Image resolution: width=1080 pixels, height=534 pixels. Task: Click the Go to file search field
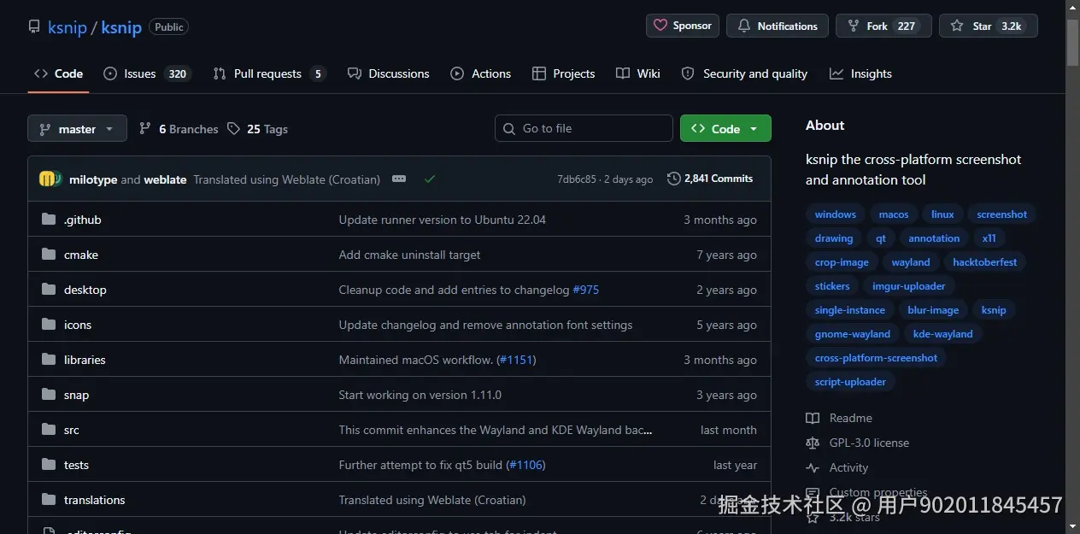(x=584, y=128)
